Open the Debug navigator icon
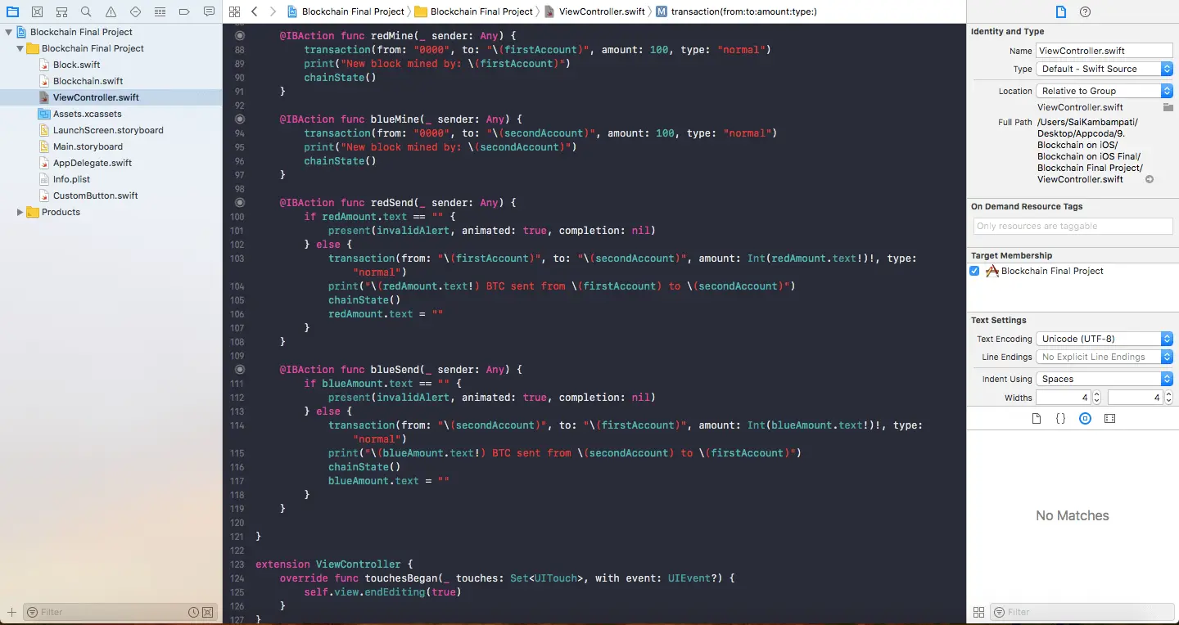This screenshot has width=1179, height=625. point(160,12)
